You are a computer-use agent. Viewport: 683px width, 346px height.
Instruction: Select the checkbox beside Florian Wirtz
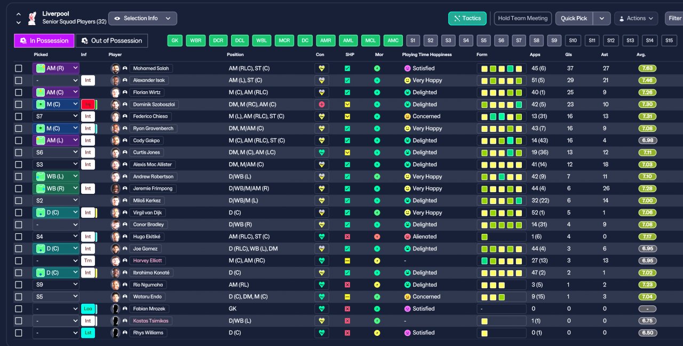[x=19, y=92]
